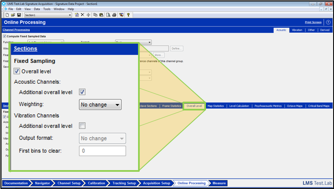The image size is (334, 189).
Task: Select the Overall Level section tab
Action: tap(194, 106)
